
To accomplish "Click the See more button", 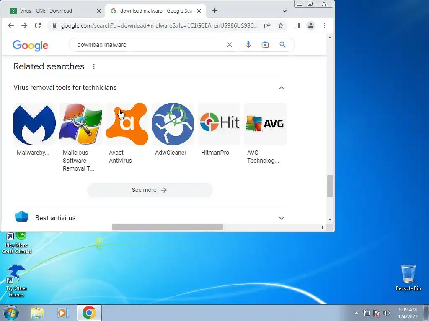I will 150,190.
